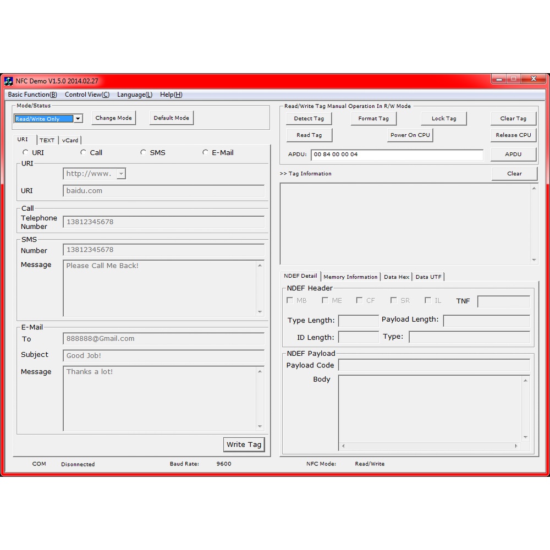Click the Change Mode button
550x550 pixels.
[113, 118]
